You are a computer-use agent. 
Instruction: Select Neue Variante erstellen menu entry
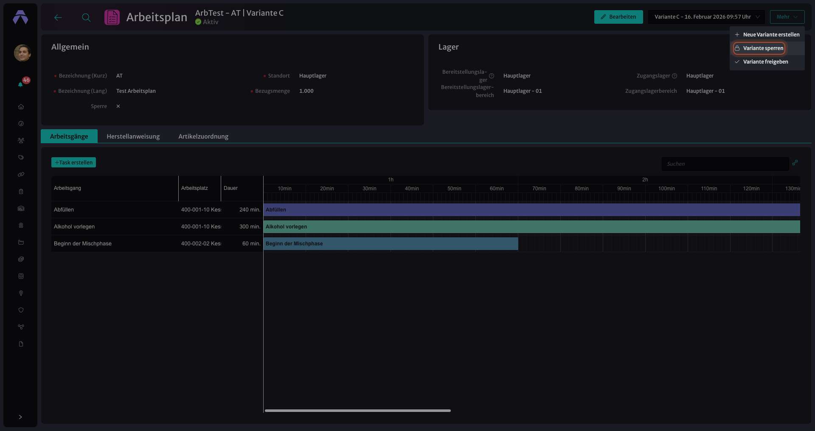(x=767, y=35)
